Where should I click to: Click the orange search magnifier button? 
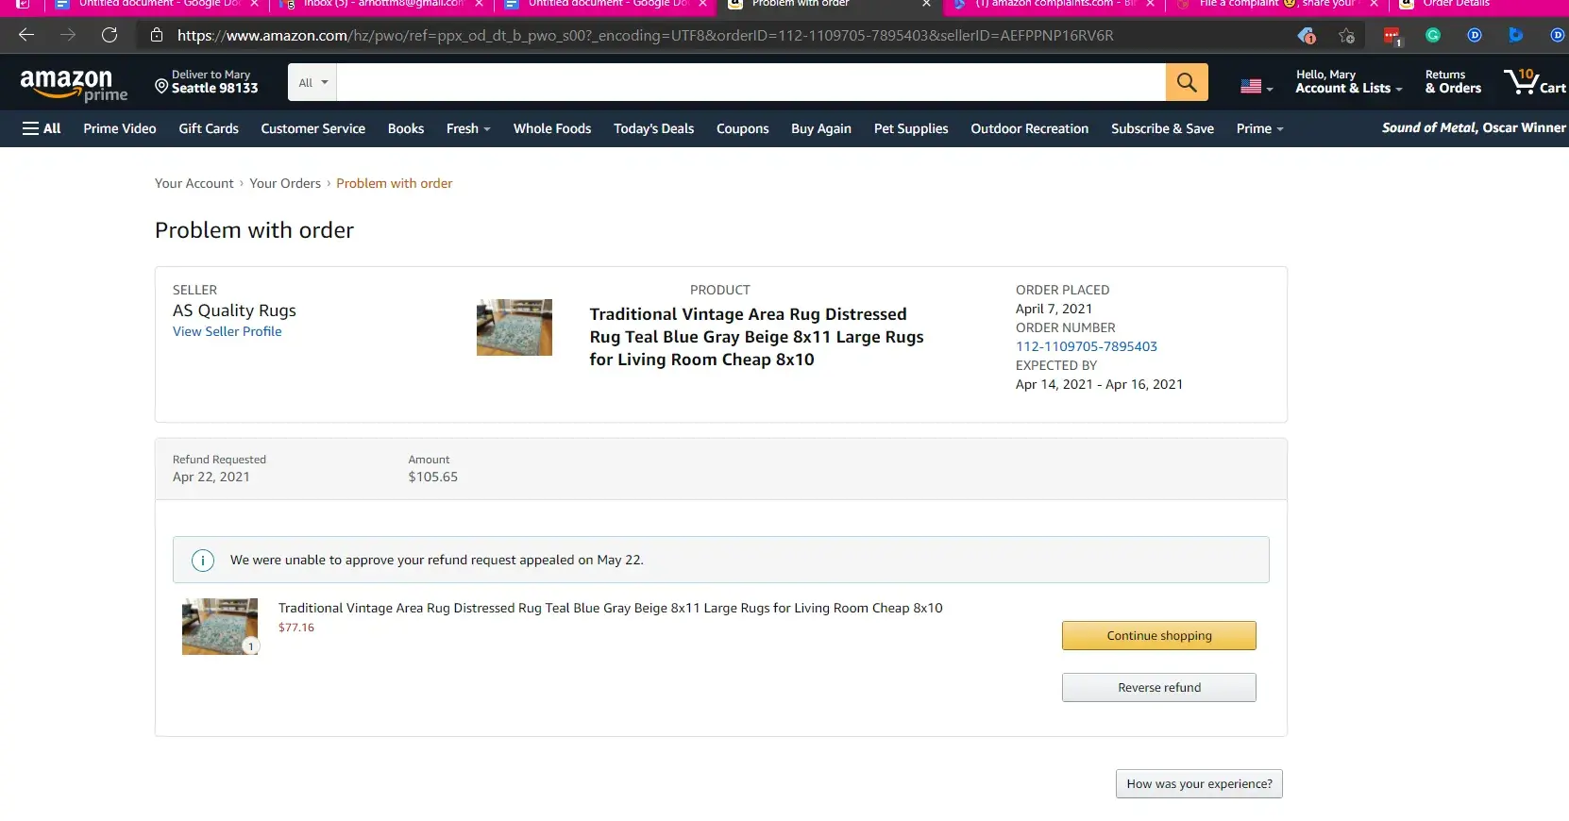pyautogui.click(x=1187, y=82)
